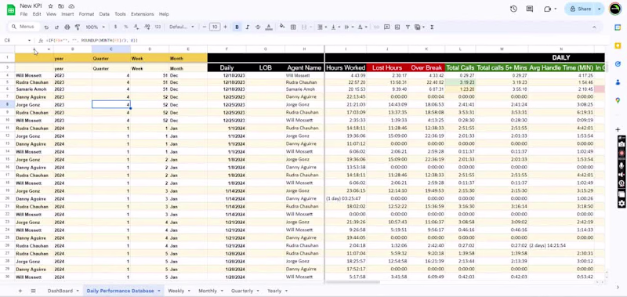Image resolution: width=627 pixels, height=297 pixels.
Task: Create a filter with funnel icon
Action: tap(408, 27)
